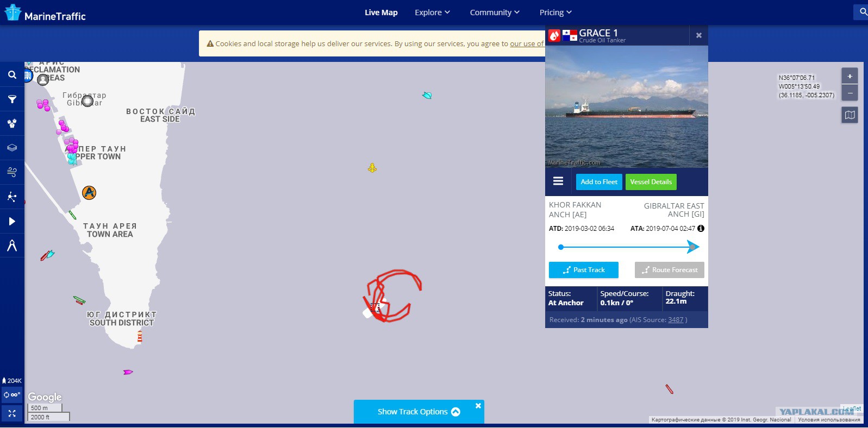This screenshot has height=428, width=868.
Task: Select the distance measuring compass tool
Action: pos(12,246)
